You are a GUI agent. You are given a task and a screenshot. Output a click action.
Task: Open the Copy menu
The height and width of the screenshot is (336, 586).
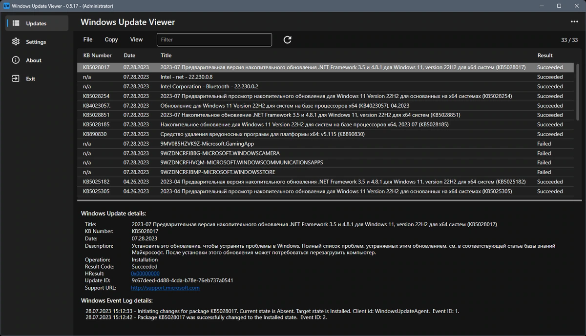(111, 40)
